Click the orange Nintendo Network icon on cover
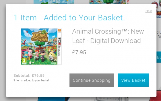Image resolution: width=161 pixels, height=101 pixels. pyautogui.click(x=60, y=31)
